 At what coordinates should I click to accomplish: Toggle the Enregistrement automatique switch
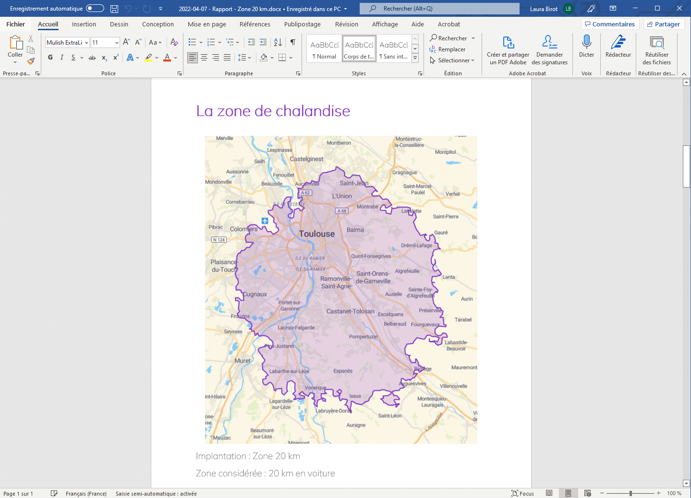(95, 9)
